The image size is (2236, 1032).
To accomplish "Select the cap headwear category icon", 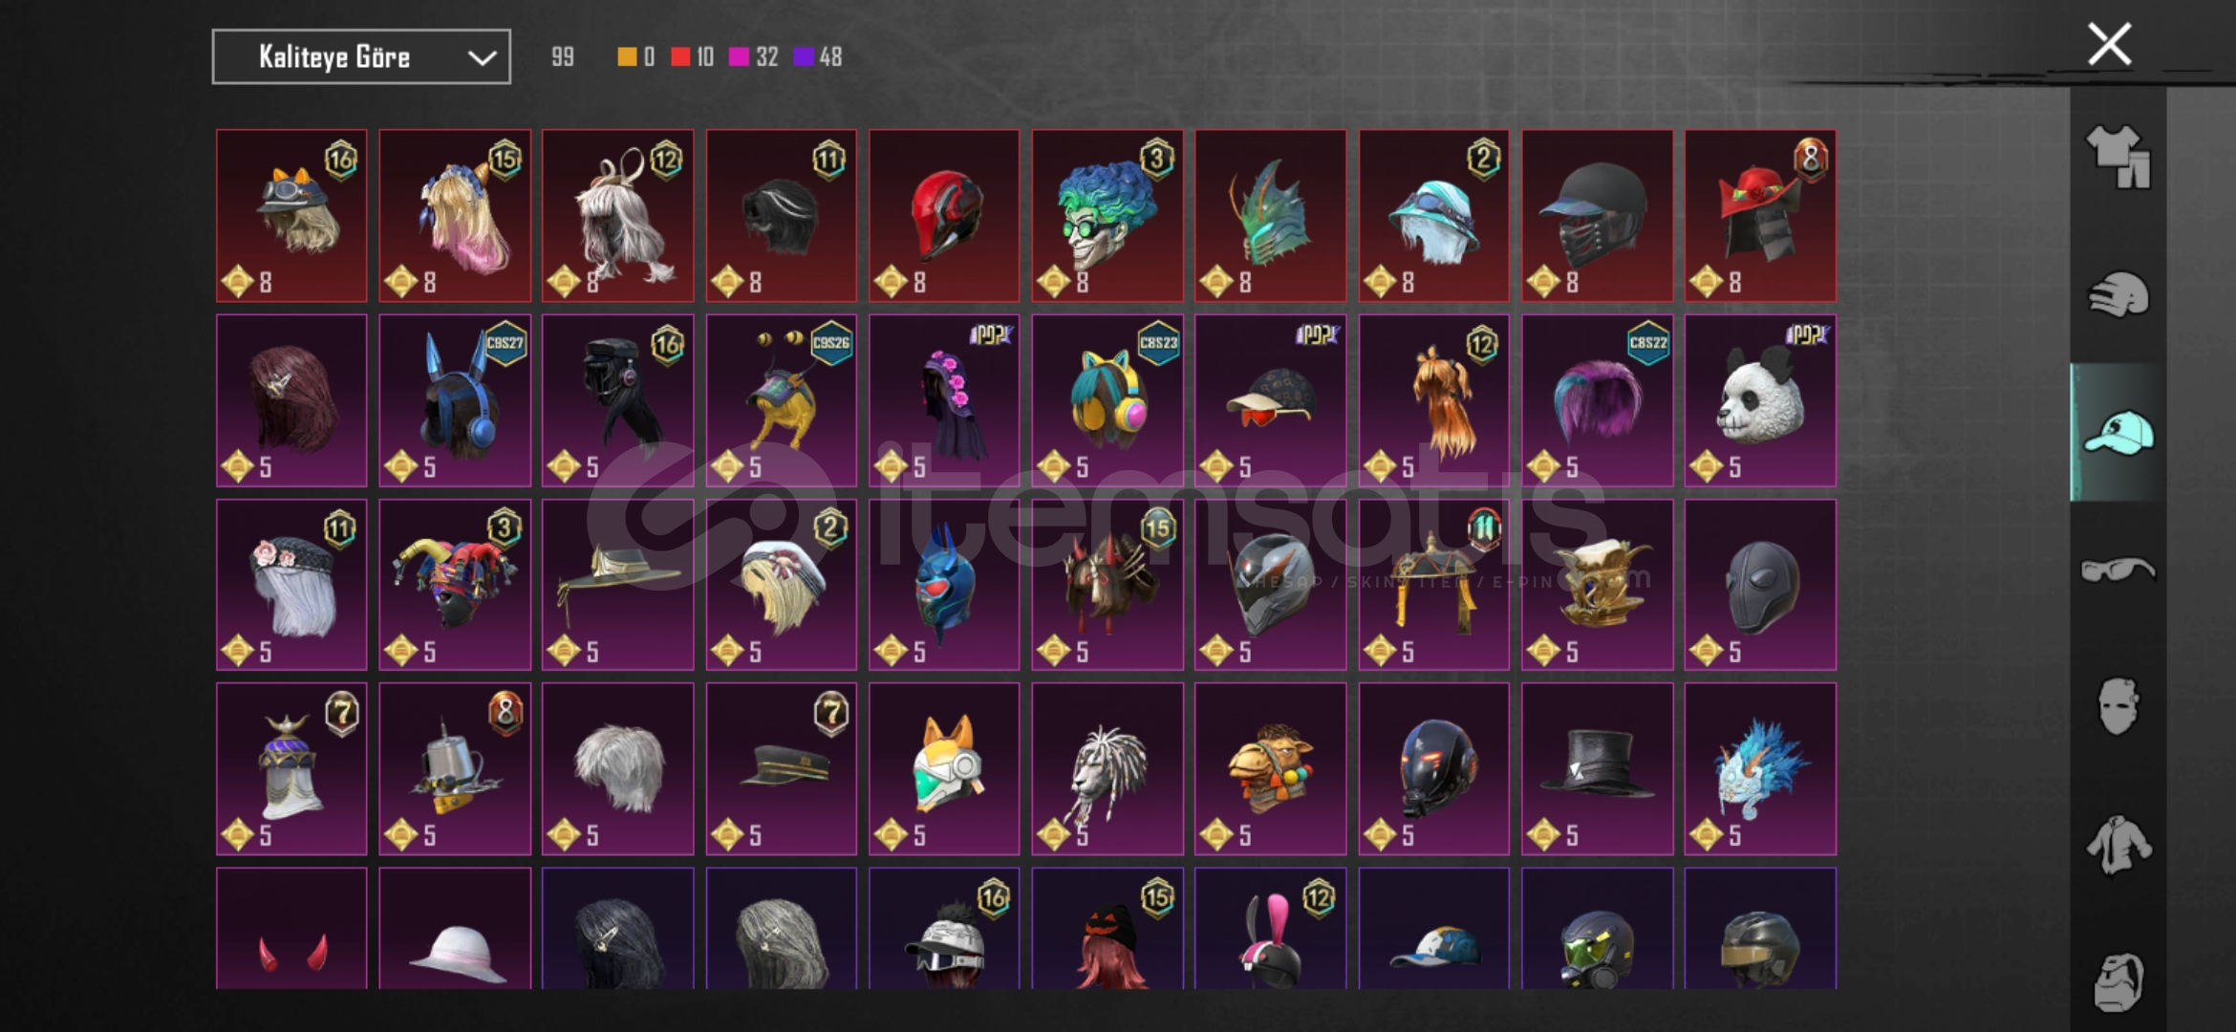I will [x=2118, y=432].
